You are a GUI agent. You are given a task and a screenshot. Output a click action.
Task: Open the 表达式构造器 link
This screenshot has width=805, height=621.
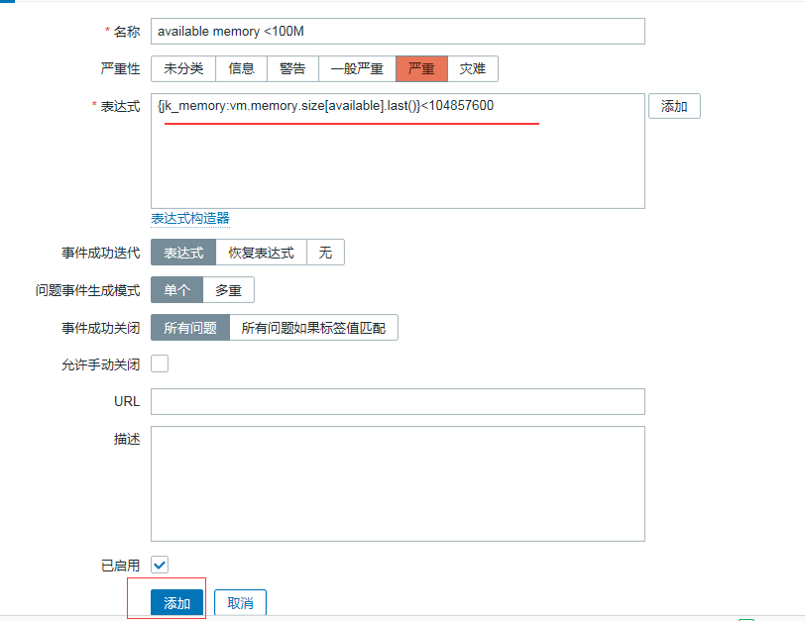[x=190, y=219]
